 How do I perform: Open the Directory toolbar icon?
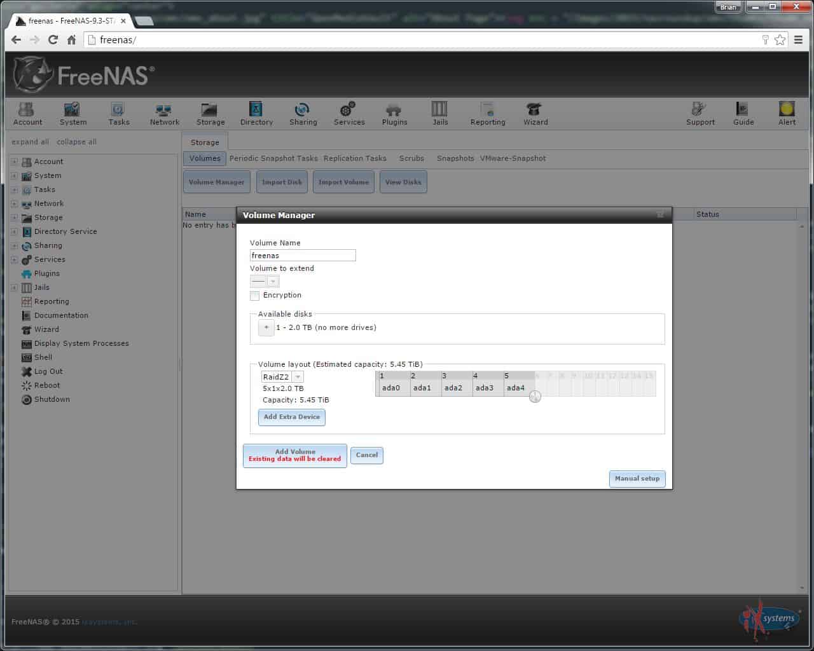click(256, 114)
